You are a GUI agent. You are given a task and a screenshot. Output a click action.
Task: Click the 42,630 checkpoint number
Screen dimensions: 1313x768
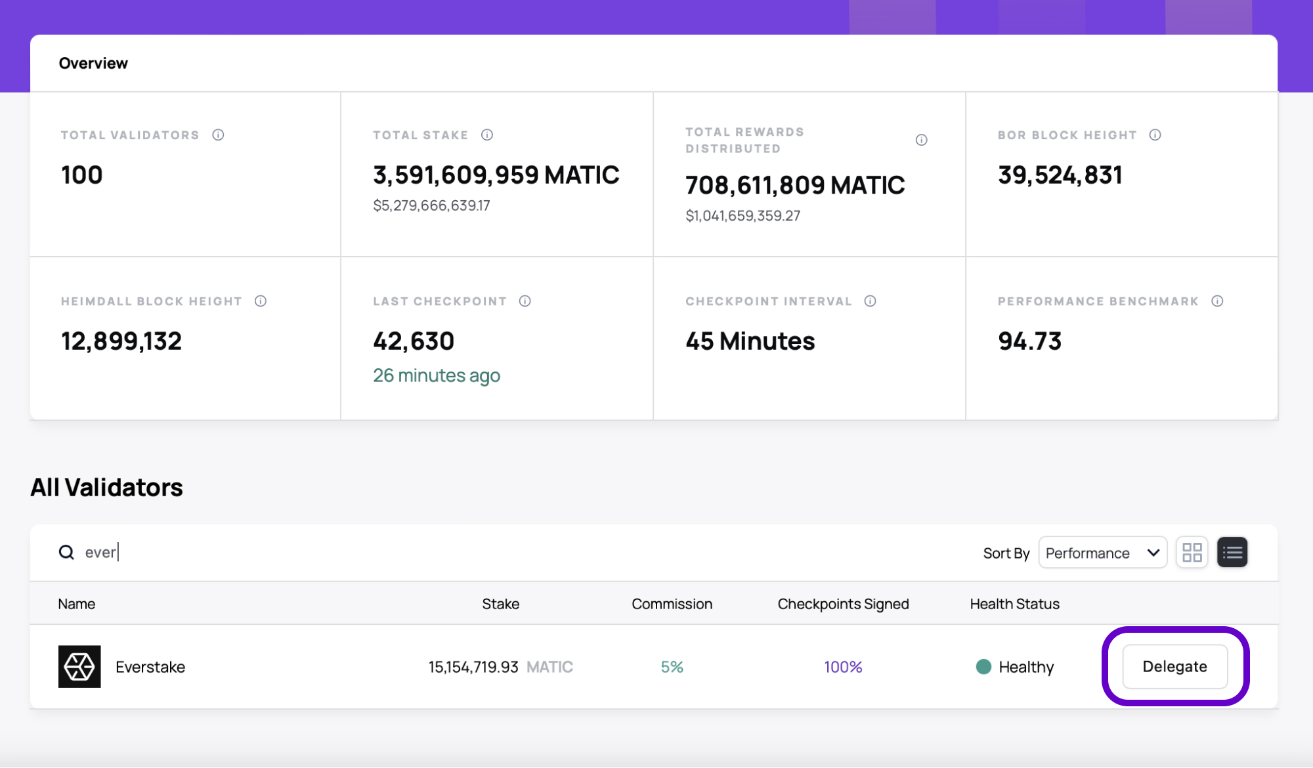[x=414, y=341]
